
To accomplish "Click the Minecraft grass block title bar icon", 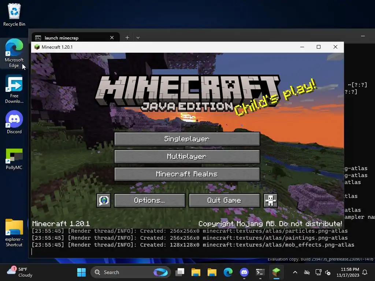I will 37,47.
